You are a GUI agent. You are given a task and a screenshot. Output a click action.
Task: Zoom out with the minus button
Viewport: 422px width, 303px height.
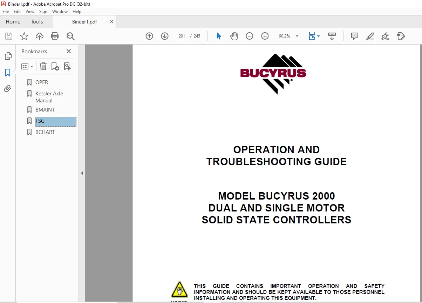click(250, 36)
